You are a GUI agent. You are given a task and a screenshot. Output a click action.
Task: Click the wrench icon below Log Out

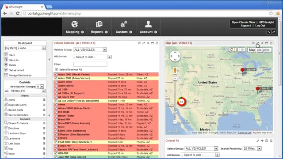click(269, 32)
